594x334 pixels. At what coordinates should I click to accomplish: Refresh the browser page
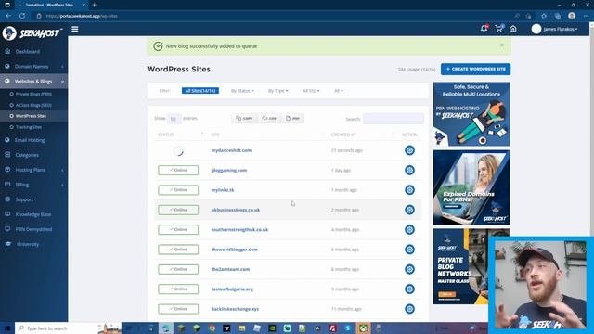coord(22,16)
